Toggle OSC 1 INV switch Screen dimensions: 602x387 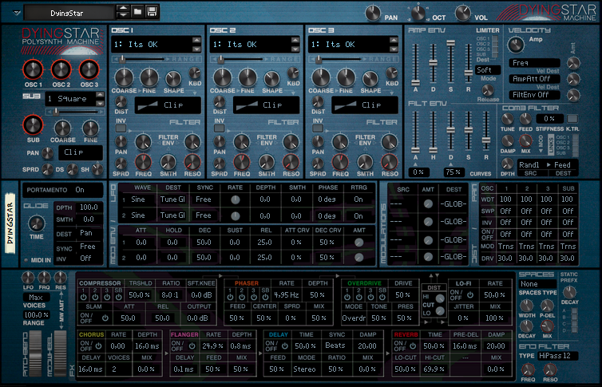click(x=121, y=128)
